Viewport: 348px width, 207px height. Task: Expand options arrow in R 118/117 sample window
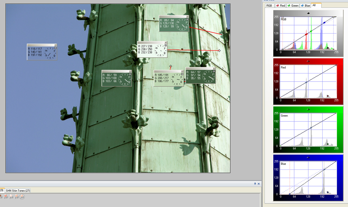pos(55,48)
